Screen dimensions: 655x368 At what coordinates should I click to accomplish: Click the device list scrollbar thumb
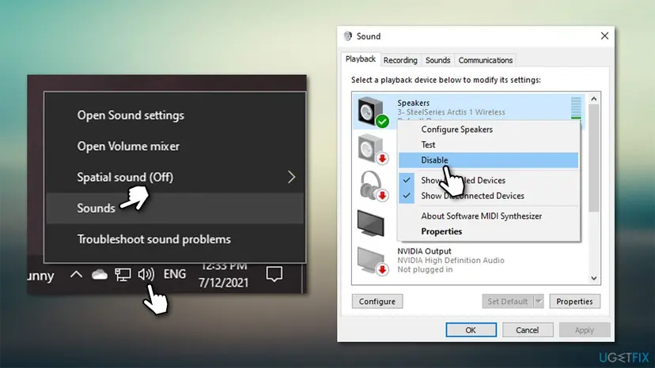594,159
